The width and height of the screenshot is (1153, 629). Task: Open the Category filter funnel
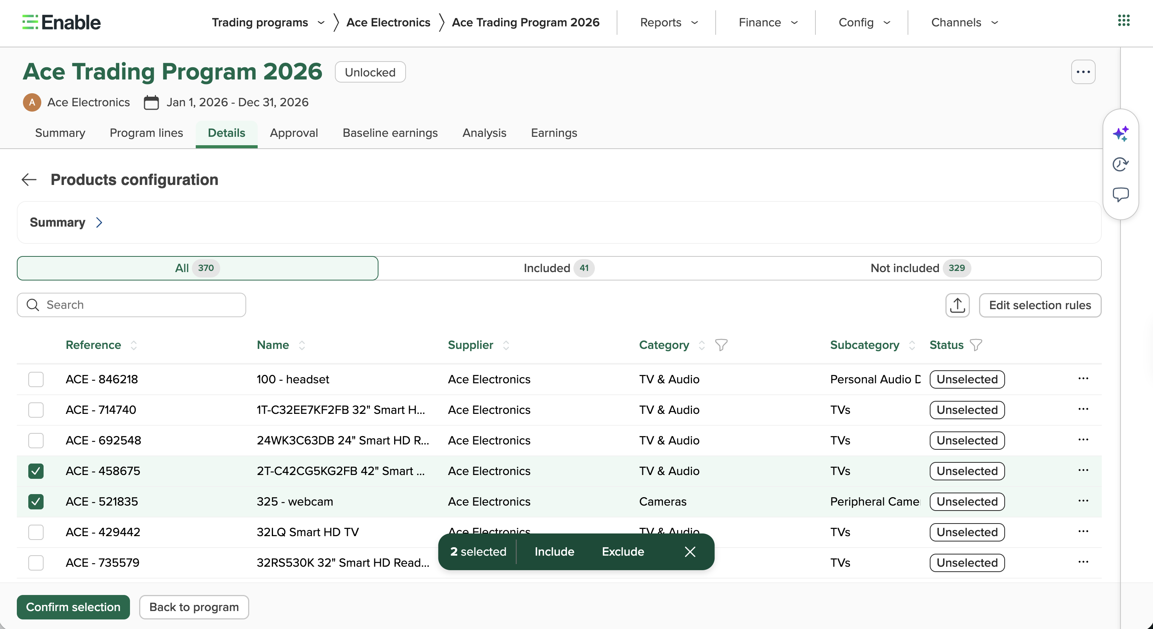721,345
